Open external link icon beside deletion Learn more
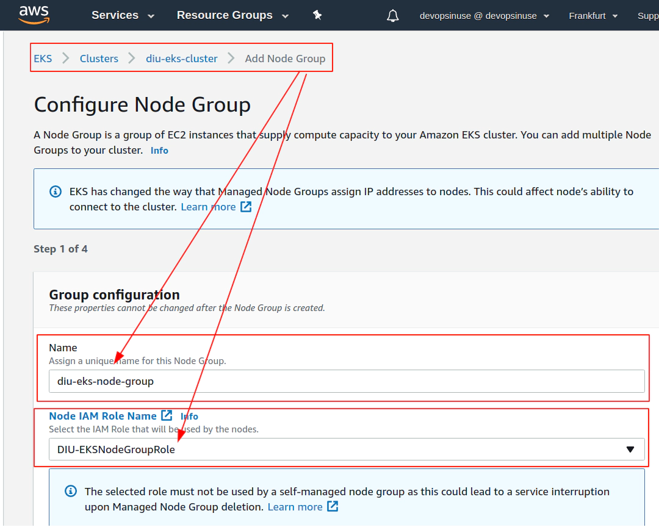 333,506
